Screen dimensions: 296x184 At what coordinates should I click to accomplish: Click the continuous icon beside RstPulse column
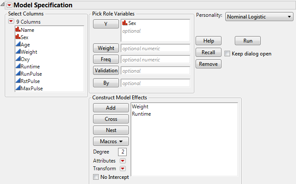click(18, 81)
